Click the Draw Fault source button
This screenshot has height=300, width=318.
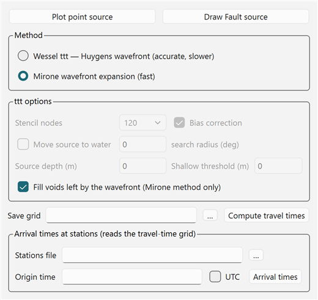pos(235,16)
